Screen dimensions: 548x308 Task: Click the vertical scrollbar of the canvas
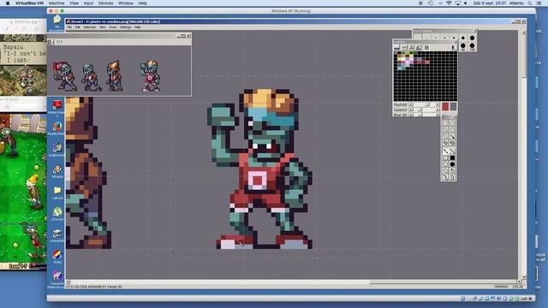[523, 154]
